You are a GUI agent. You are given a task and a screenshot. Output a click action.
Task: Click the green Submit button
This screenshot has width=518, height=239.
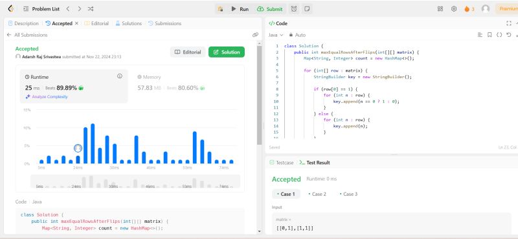point(270,9)
